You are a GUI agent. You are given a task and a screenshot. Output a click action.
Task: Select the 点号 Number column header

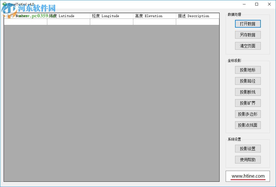click(25, 16)
